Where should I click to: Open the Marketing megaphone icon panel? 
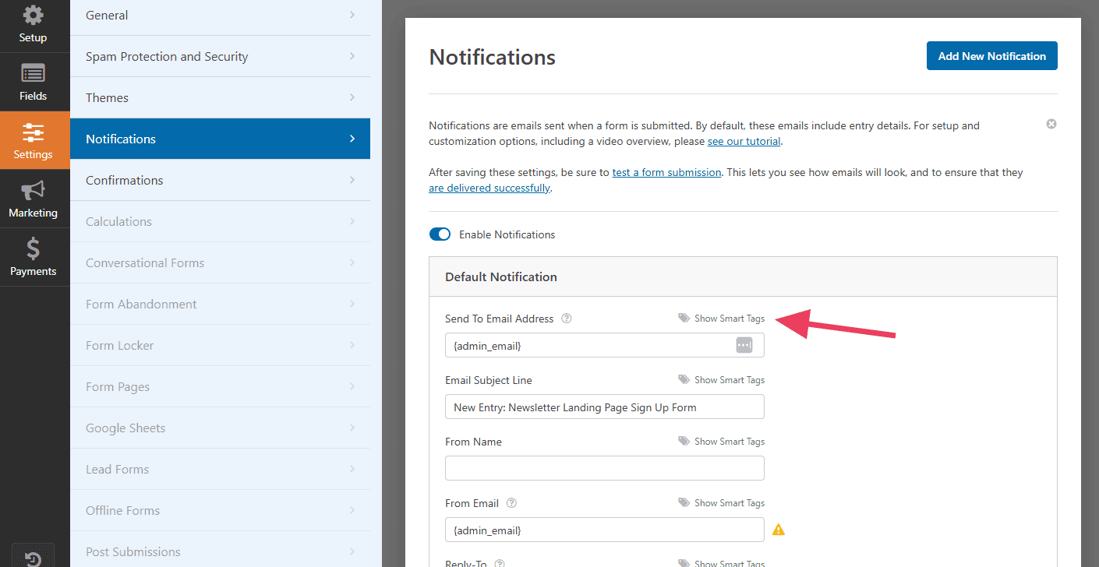[x=34, y=199]
